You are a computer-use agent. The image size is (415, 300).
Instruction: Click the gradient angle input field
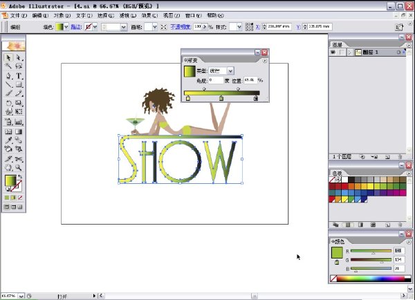coord(216,80)
